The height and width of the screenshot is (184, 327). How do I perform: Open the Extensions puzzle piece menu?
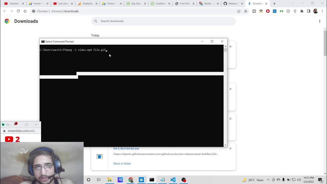(302, 11)
